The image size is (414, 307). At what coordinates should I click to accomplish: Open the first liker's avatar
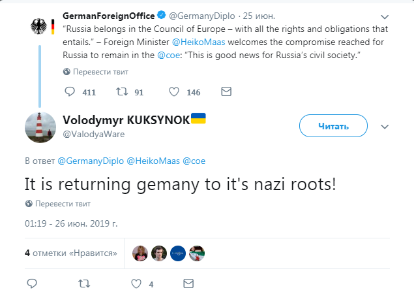click(x=140, y=253)
